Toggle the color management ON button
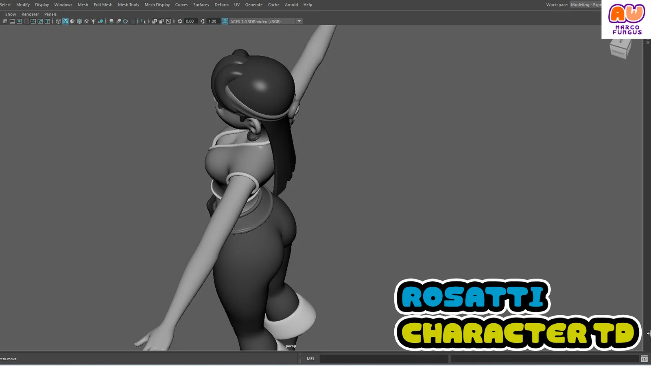Screen dimensions: 651x366 click(225, 21)
